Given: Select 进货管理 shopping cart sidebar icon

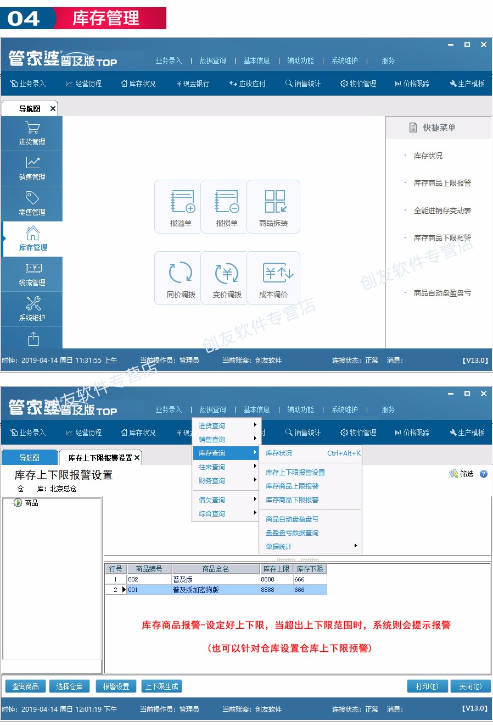Looking at the screenshot, I should pyautogui.click(x=32, y=134).
